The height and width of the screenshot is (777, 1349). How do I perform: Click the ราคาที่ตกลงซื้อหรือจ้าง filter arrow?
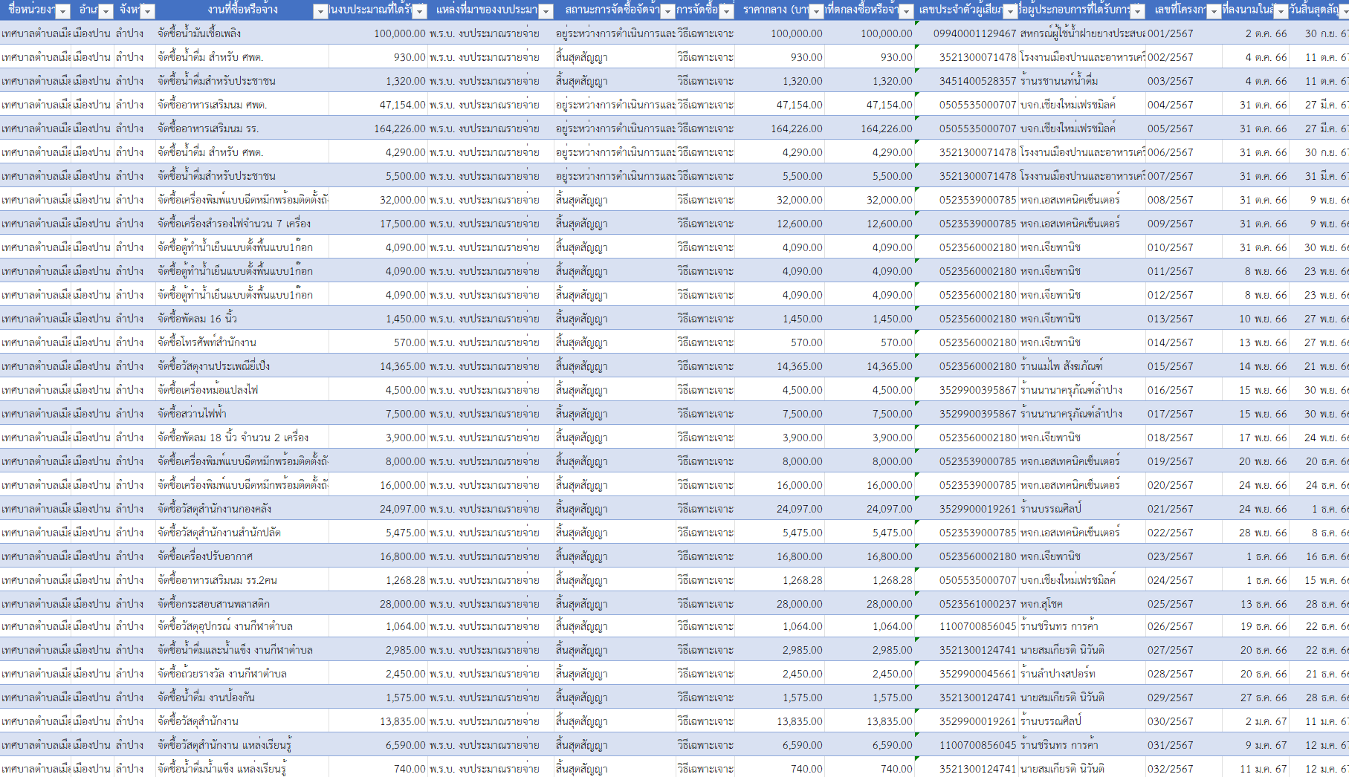coord(907,11)
